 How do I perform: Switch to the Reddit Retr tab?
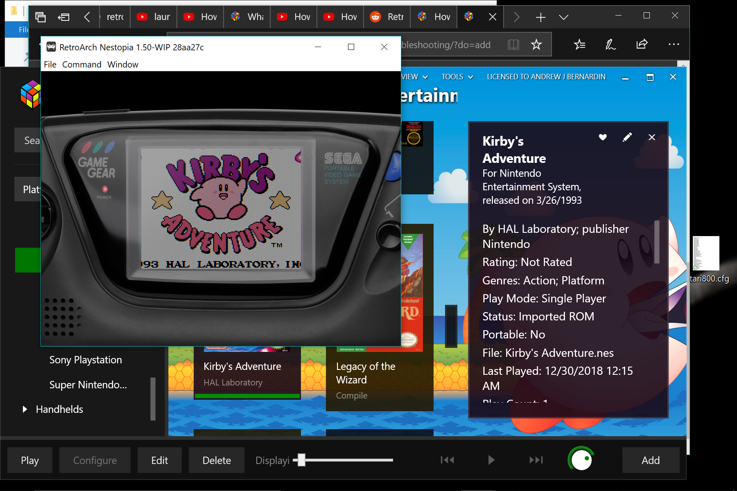387,17
